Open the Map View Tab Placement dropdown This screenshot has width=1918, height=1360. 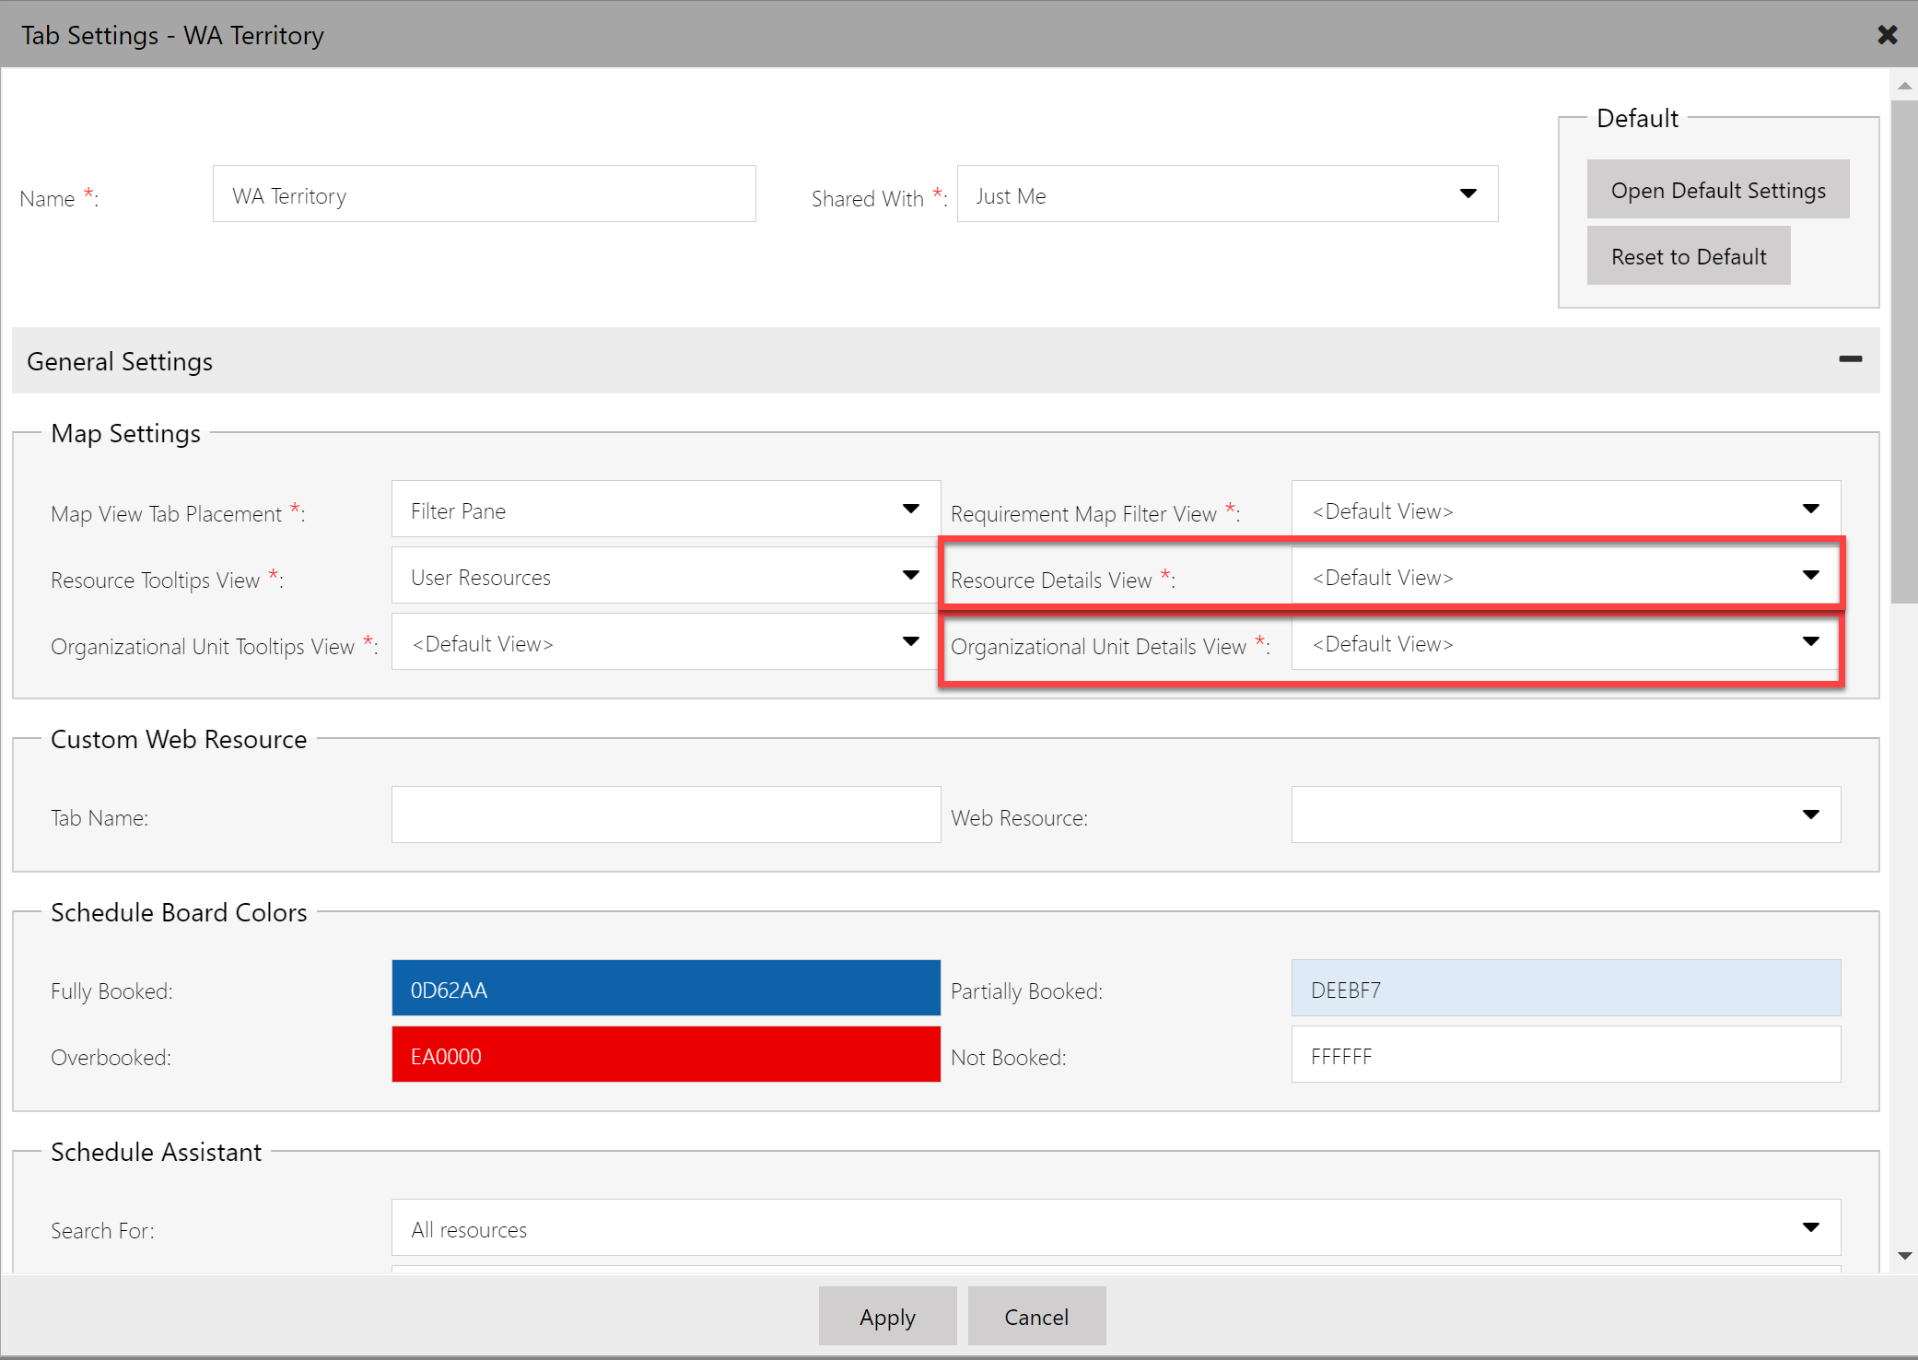pos(910,509)
